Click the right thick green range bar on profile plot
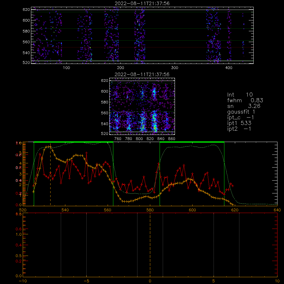This screenshot has height=284, width=284. tap(192, 142)
